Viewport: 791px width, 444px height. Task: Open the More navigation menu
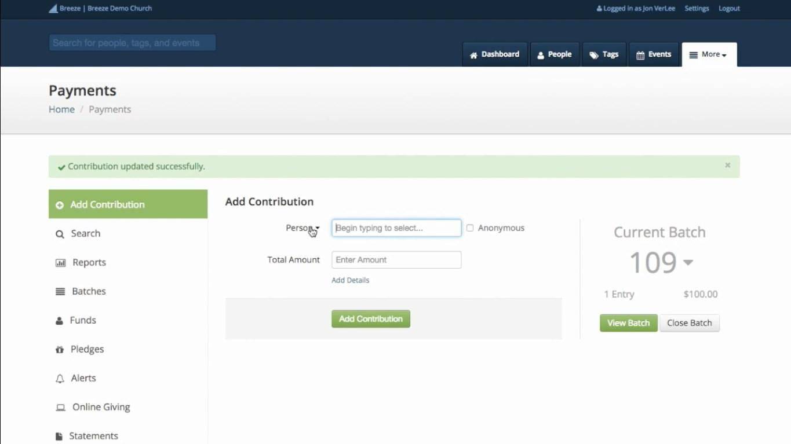(x=709, y=54)
